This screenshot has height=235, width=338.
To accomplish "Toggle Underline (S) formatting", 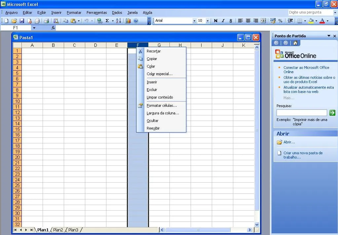I will (x=231, y=21).
